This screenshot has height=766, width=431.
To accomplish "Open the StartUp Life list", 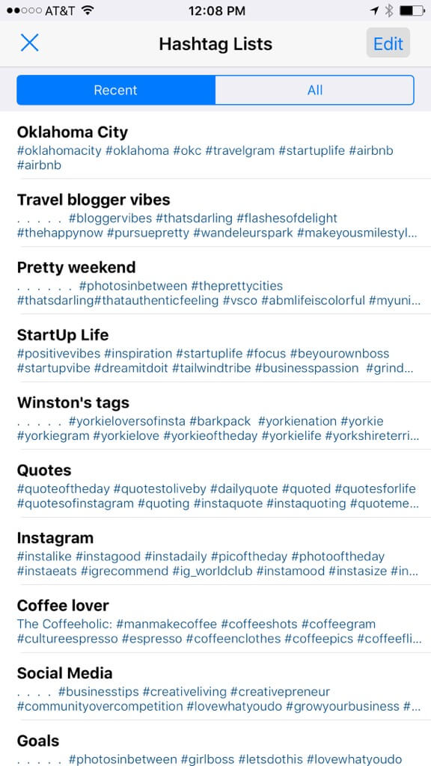I will click(215, 348).
